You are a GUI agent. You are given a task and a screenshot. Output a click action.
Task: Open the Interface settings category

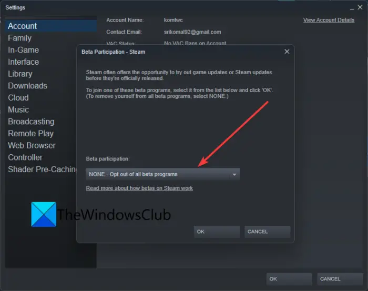point(23,62)
